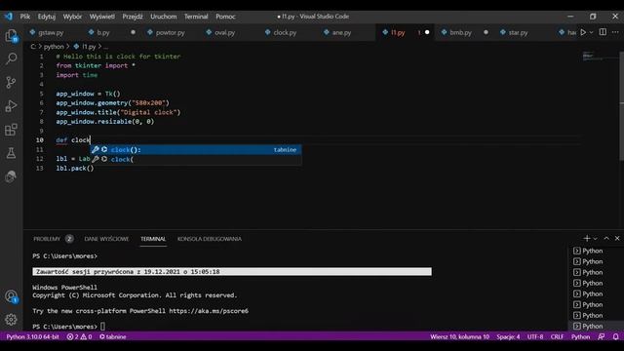Select the Python 3.10.0 64-bit interpreter

click(32, 336)
